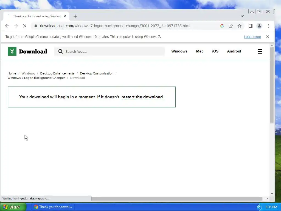Click the Google icon in address bar

222,26
